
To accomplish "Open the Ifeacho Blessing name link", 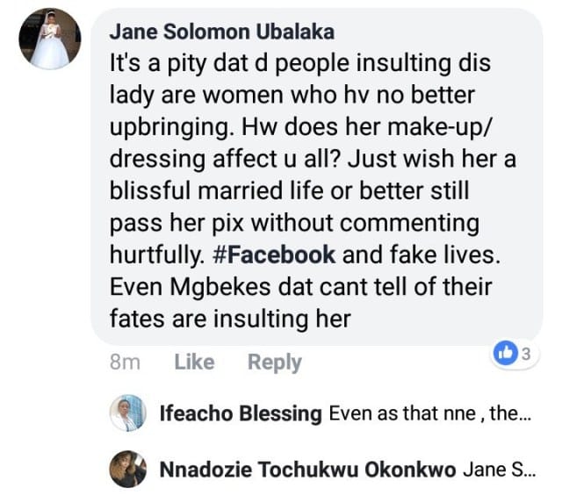I will (x=240, y=413).
